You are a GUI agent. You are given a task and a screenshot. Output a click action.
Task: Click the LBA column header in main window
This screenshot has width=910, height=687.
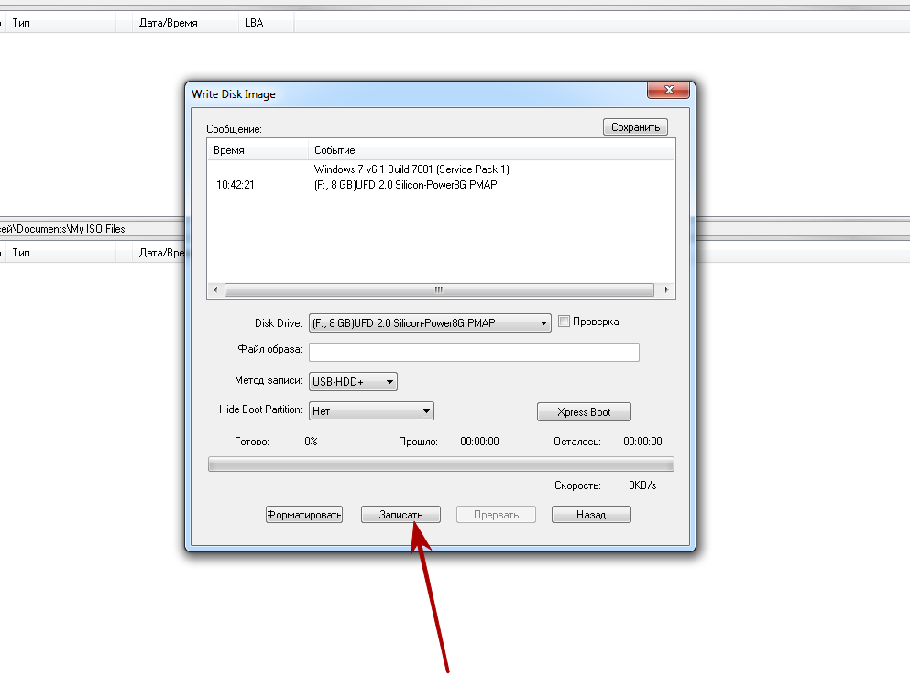[266, 23]
